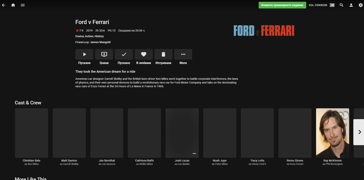Toggle the В любими heart favorite
The width and height of the screenshot is (364, 180).
(144, 54)
